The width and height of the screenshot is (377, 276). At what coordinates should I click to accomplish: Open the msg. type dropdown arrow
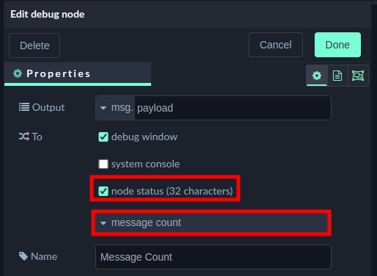point(103,108)
